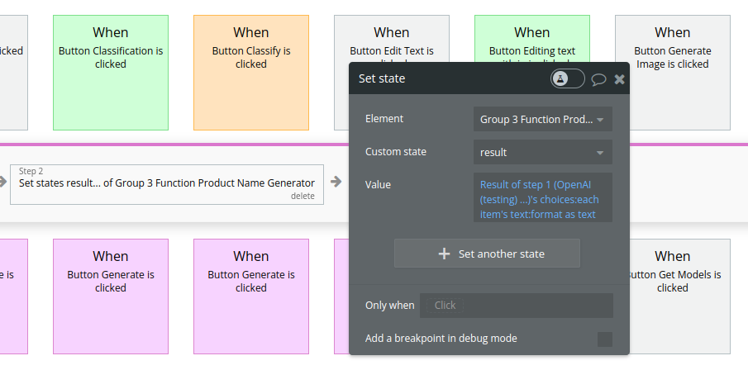The image size is (748, 370).
Task: Open the Element dropdown showing Group 3 Function
Action: 542,119
